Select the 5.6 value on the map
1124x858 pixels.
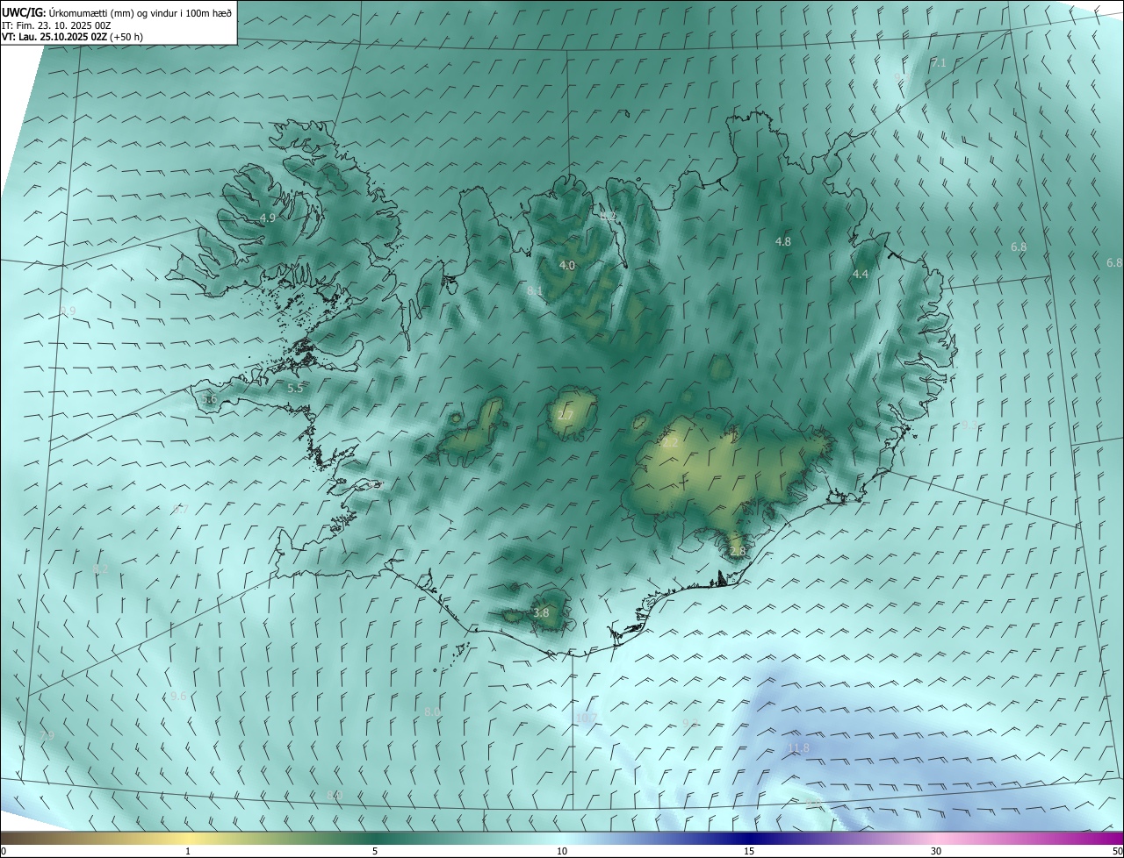pos(209,399)
